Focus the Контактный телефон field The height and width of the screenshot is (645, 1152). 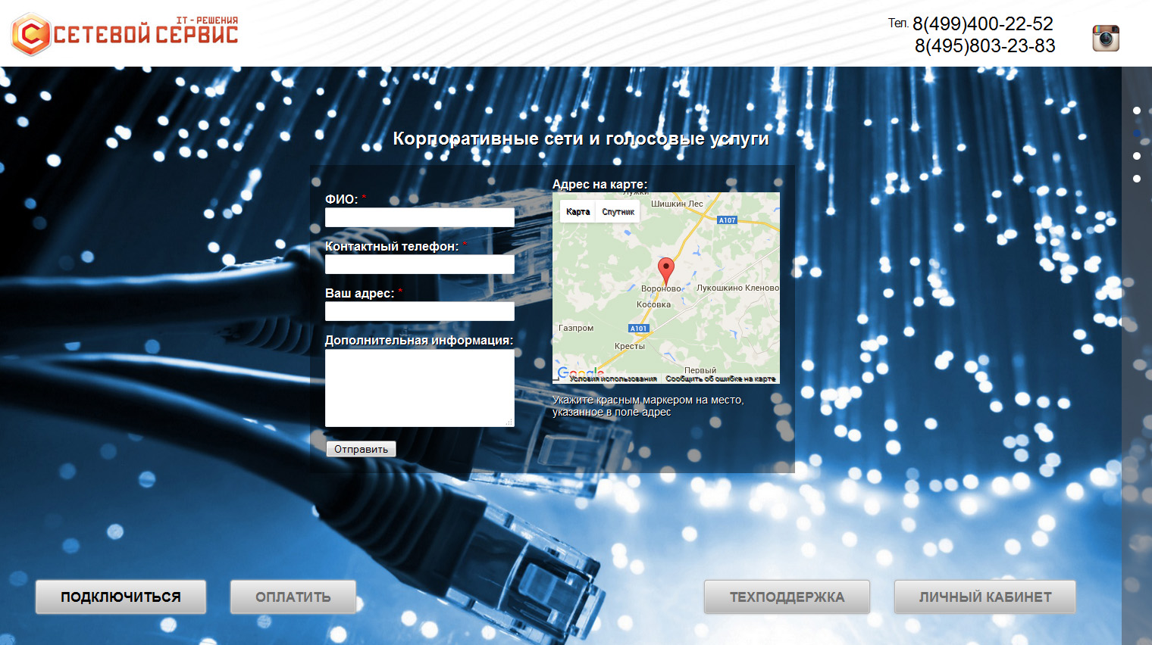click(x=419, y=264)
